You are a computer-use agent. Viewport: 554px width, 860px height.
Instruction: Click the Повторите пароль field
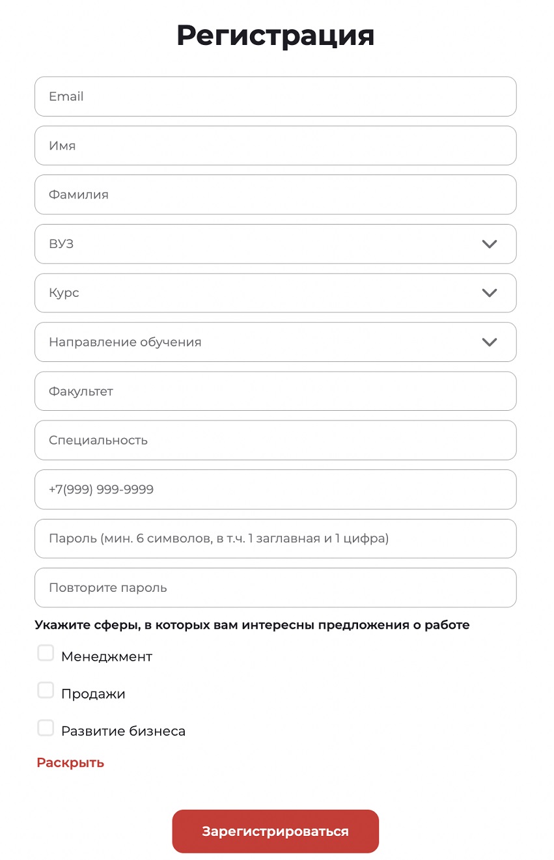tap(275, 587)
